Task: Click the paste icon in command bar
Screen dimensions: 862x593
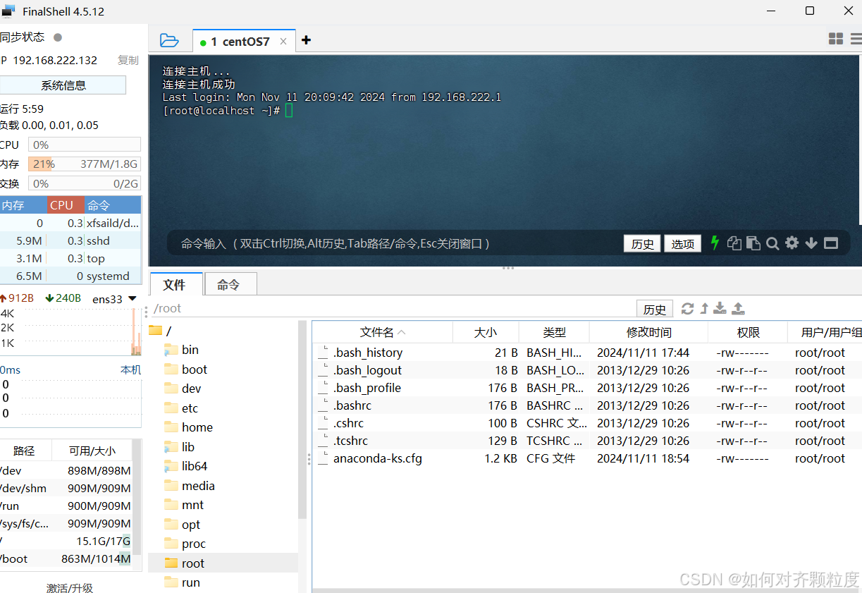Action: tap(753, 243)
